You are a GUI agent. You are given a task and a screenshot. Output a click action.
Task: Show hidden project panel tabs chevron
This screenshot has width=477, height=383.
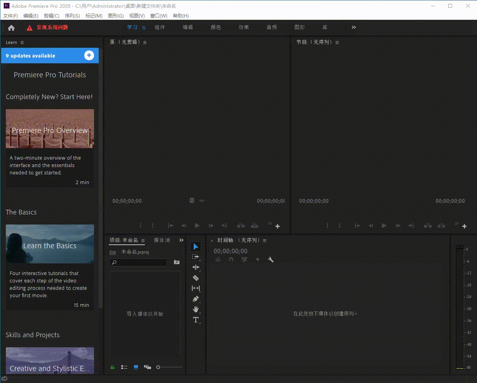pos(181,240)
